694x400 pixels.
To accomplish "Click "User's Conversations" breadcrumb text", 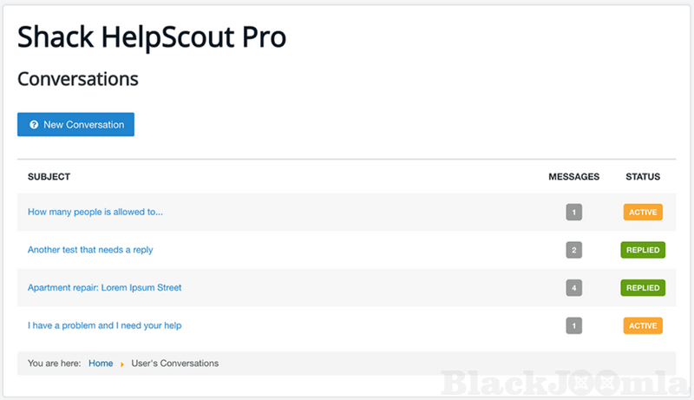I will click(175, 364).
